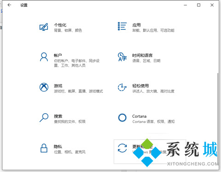Open the update and security sync icon

click(122, 148)
